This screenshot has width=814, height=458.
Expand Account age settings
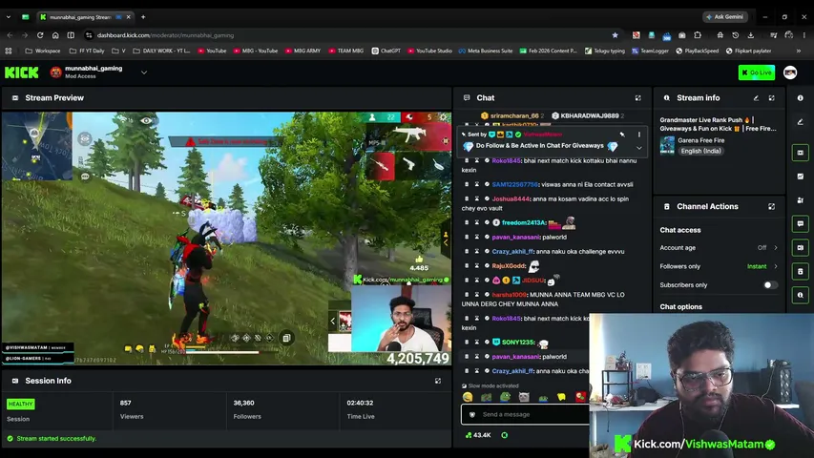tap(776, 248)
